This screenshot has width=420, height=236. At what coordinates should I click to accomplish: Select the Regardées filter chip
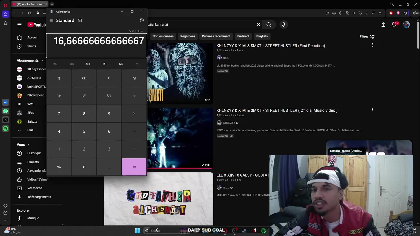pos(188,36)
